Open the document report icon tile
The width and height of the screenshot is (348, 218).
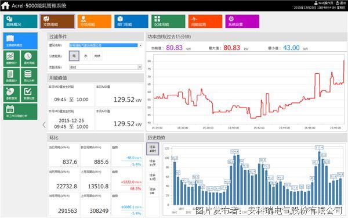(x=12, y=76)
